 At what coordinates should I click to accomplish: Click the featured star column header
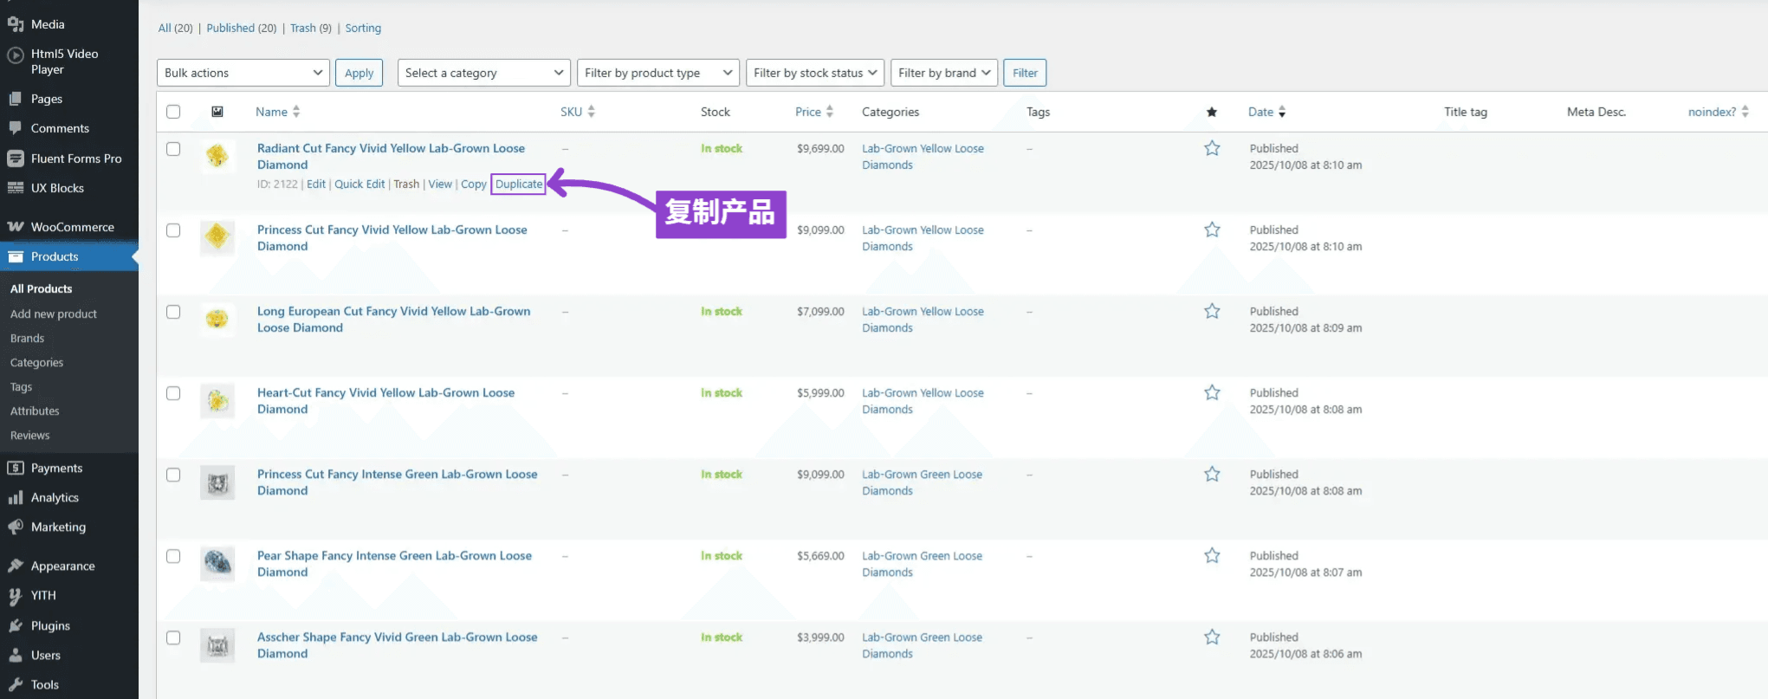coord(1211,112)
